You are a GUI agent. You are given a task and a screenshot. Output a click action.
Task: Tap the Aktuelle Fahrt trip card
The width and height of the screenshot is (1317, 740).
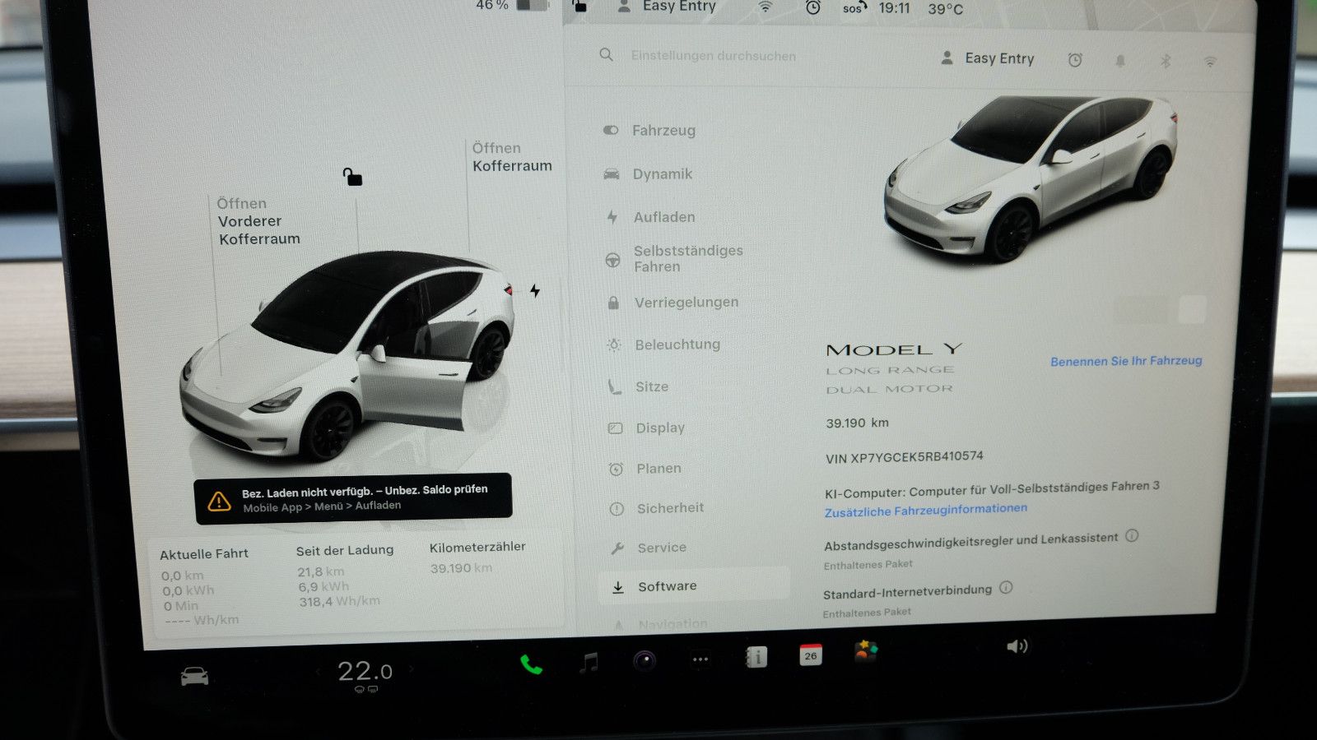click(204, 586)
